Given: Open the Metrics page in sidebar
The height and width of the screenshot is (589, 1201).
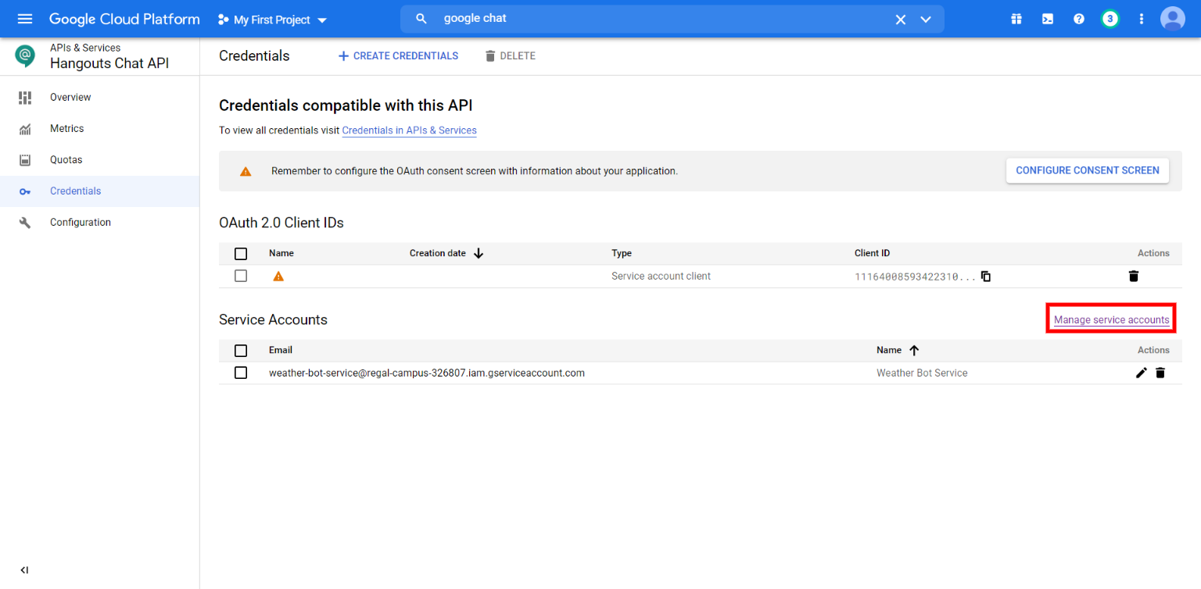Looking at the screenshot, I should click(x=66, y=128).
